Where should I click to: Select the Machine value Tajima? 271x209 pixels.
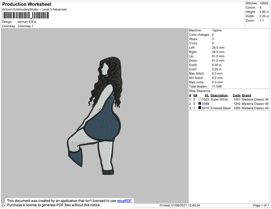click(217, 30)
